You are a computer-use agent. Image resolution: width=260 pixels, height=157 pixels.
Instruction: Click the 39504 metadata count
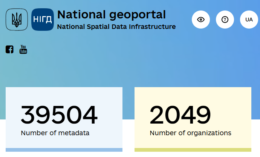59,115
